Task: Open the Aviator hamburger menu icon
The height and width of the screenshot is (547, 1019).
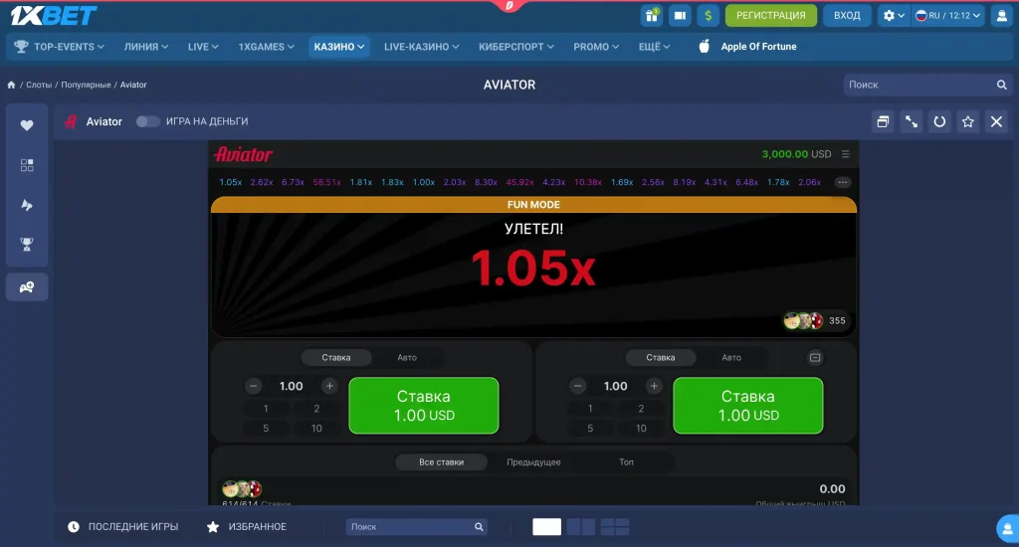Action: click(846, 154)
